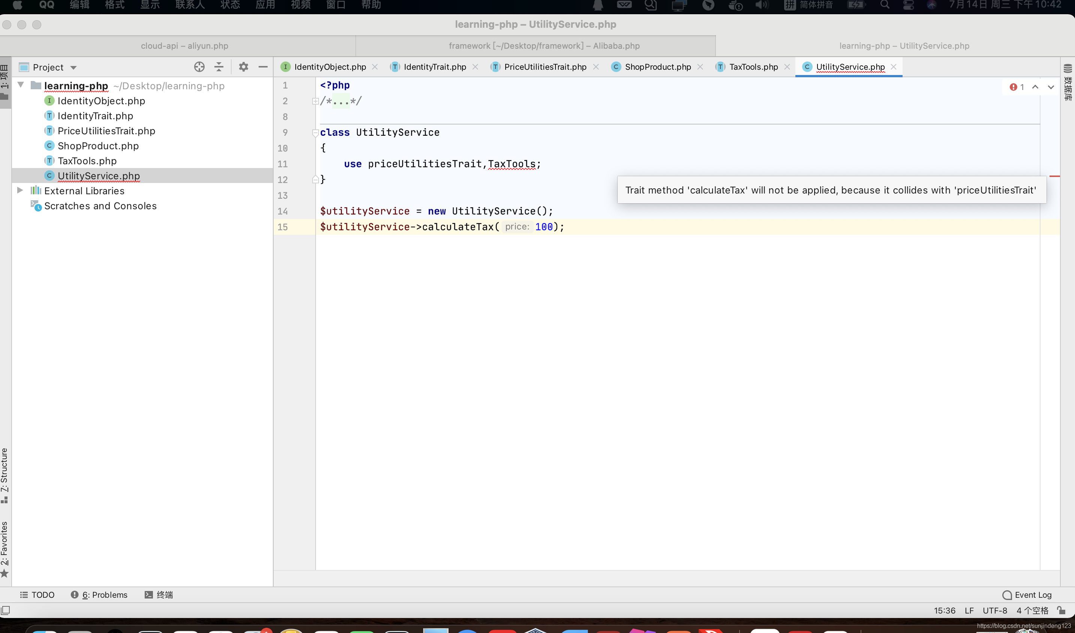Click cursor position 15:36 in status bar
This screenshot has width=1075, height=633.
pos(945,610)
